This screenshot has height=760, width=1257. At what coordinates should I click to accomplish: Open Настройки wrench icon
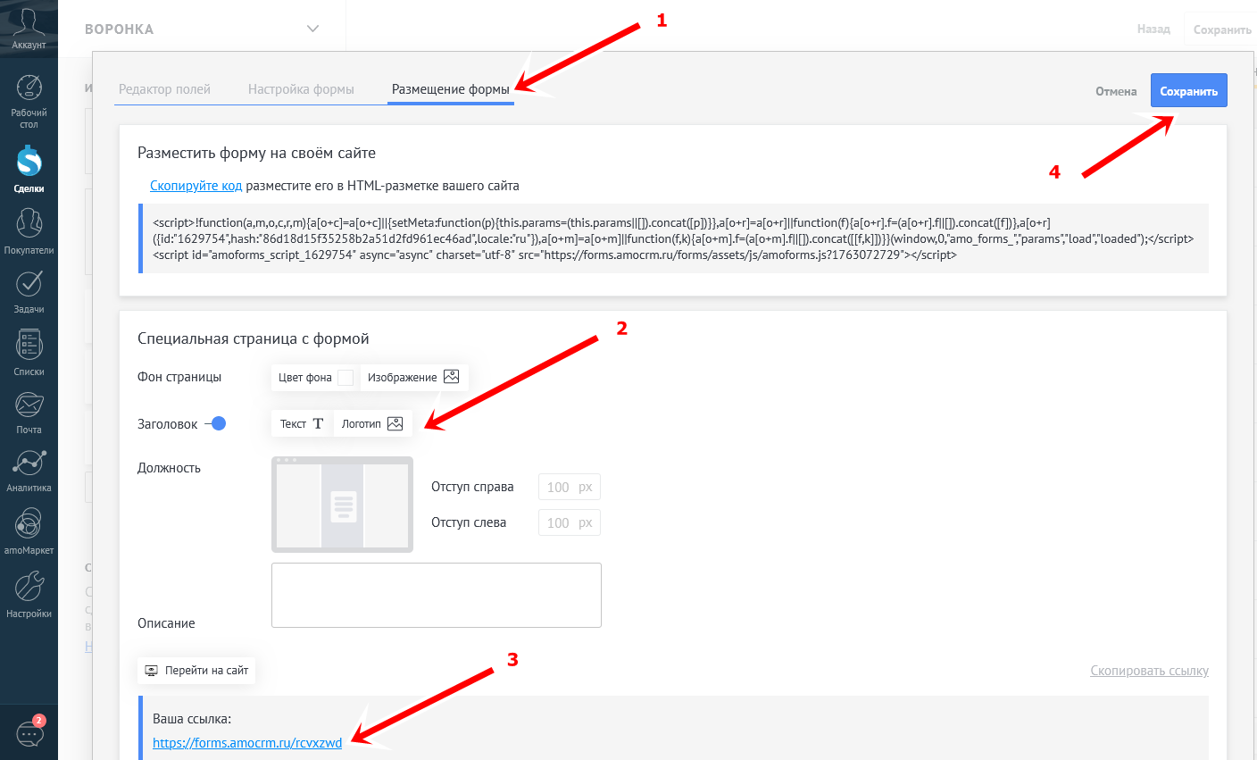[29, 594]
